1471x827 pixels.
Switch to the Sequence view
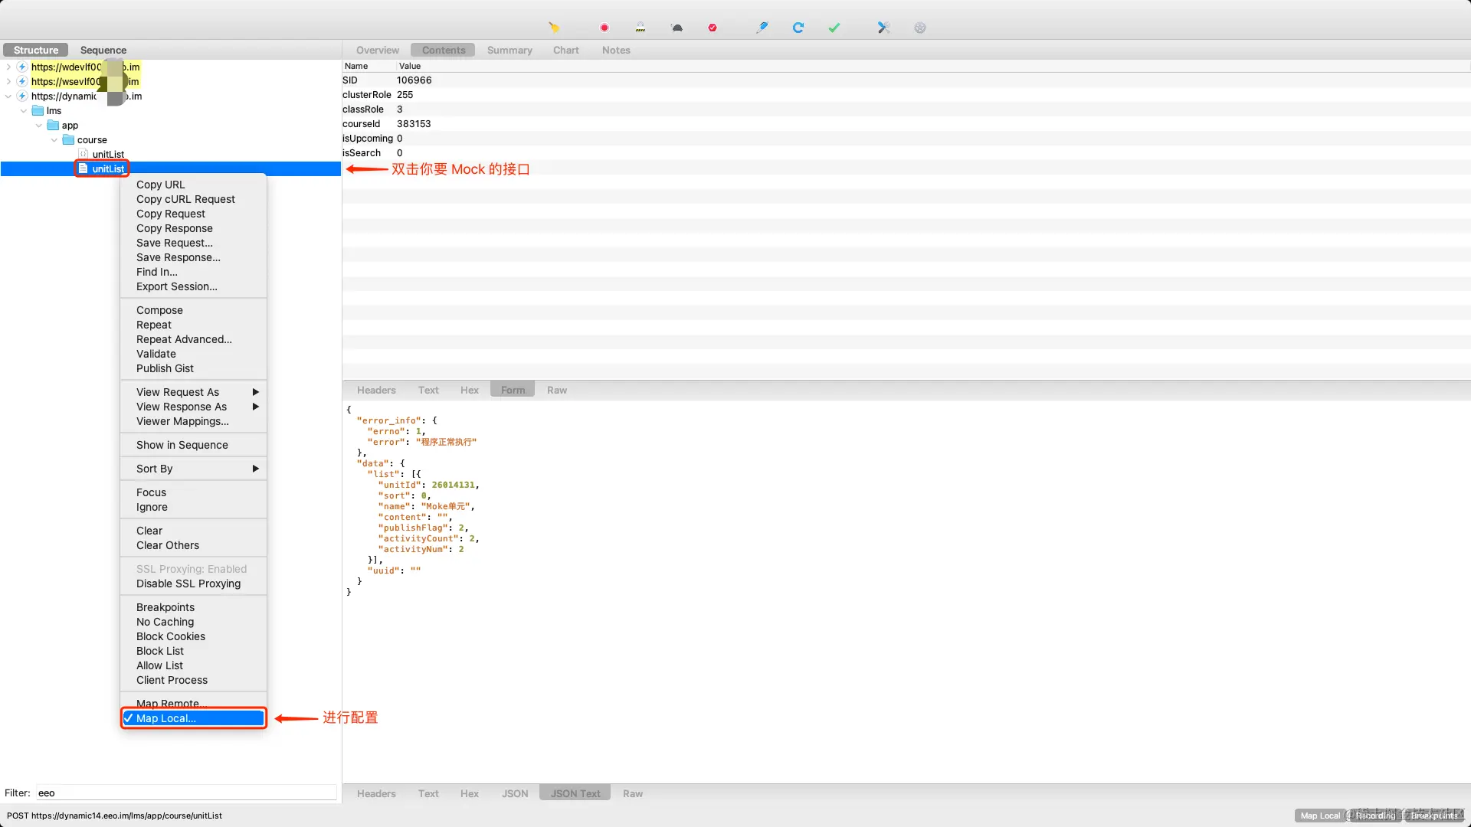point(103,51)
